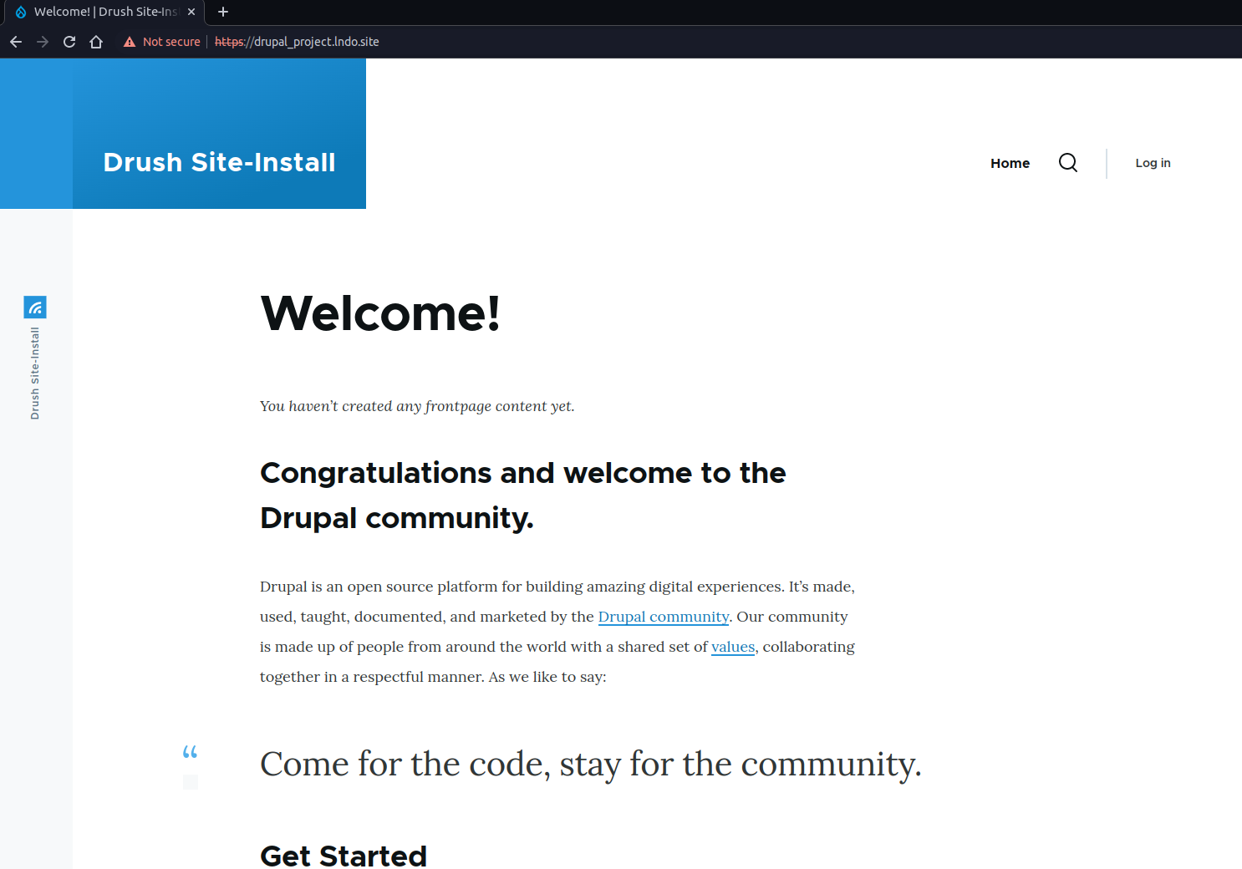Click 'You haven't created any frontpage content yet'
This screenshot has height=869, width=1242.
point(417,406)
